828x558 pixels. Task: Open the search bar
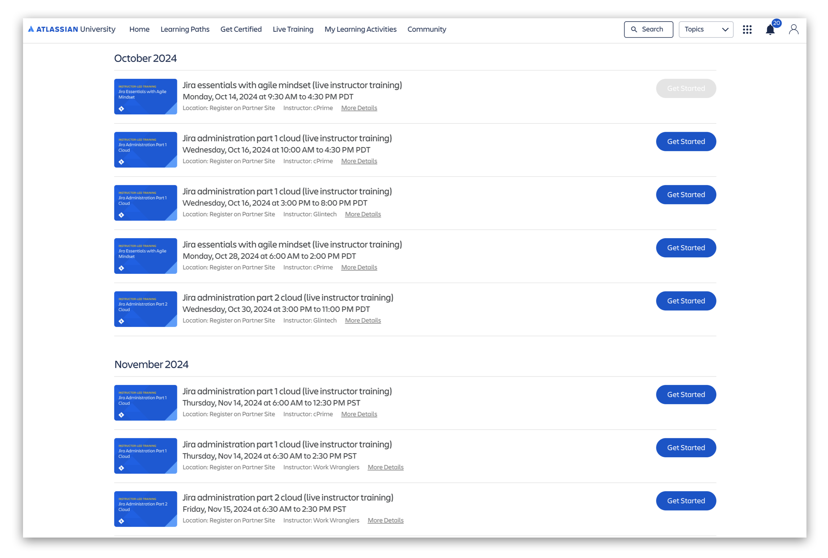click(x=648, y=29)
